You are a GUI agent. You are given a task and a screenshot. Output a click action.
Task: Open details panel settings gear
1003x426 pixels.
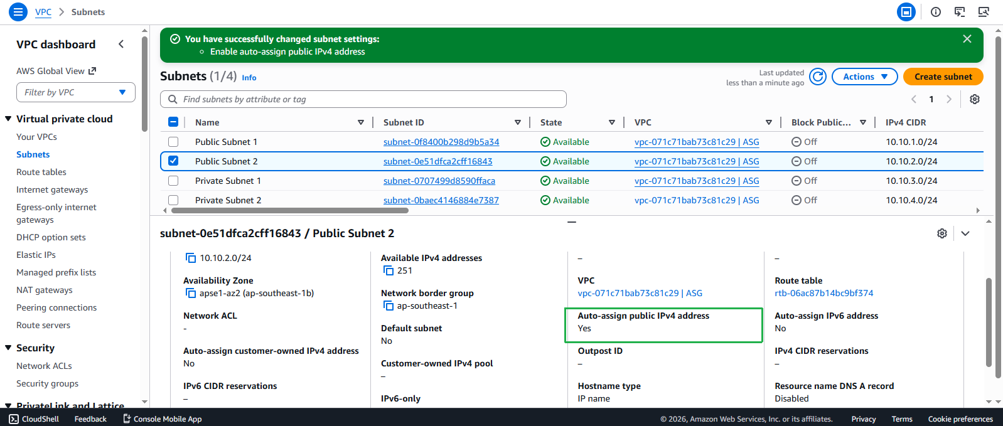coord(942,233)
